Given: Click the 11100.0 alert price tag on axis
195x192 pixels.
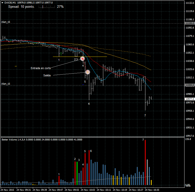Looking at the screenshot, I should 190,23.
